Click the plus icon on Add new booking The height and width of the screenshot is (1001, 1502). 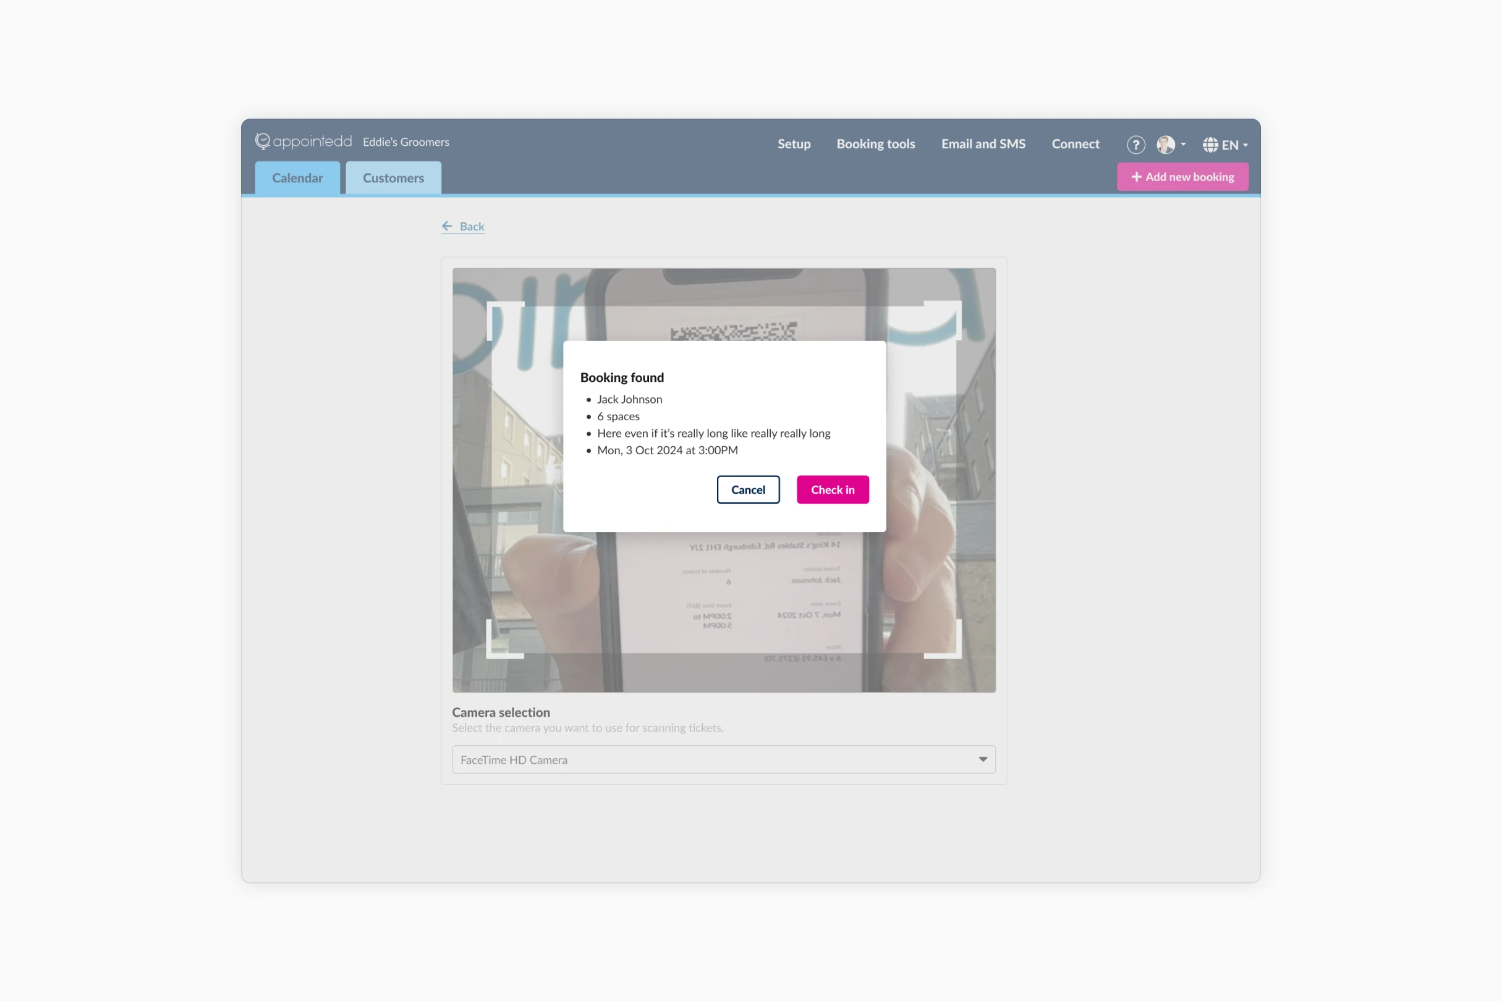click(1137, 177)
